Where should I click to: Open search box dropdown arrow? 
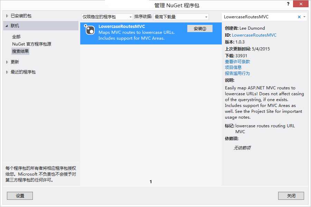304,17
